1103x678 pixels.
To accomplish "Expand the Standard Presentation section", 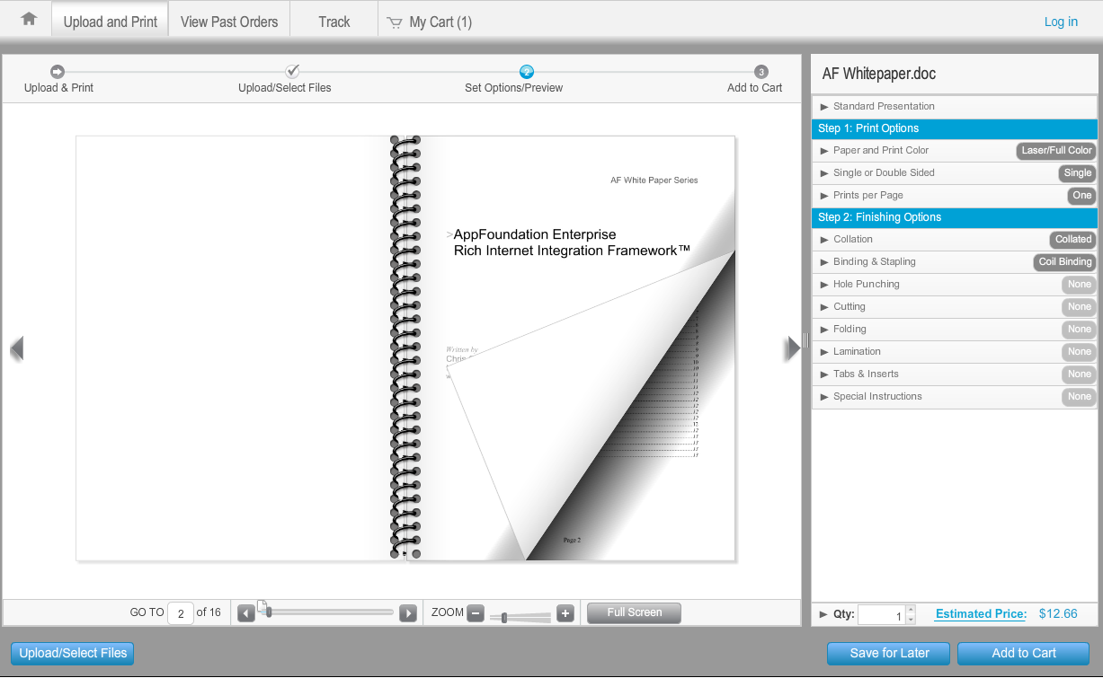I will pos(884,106).
